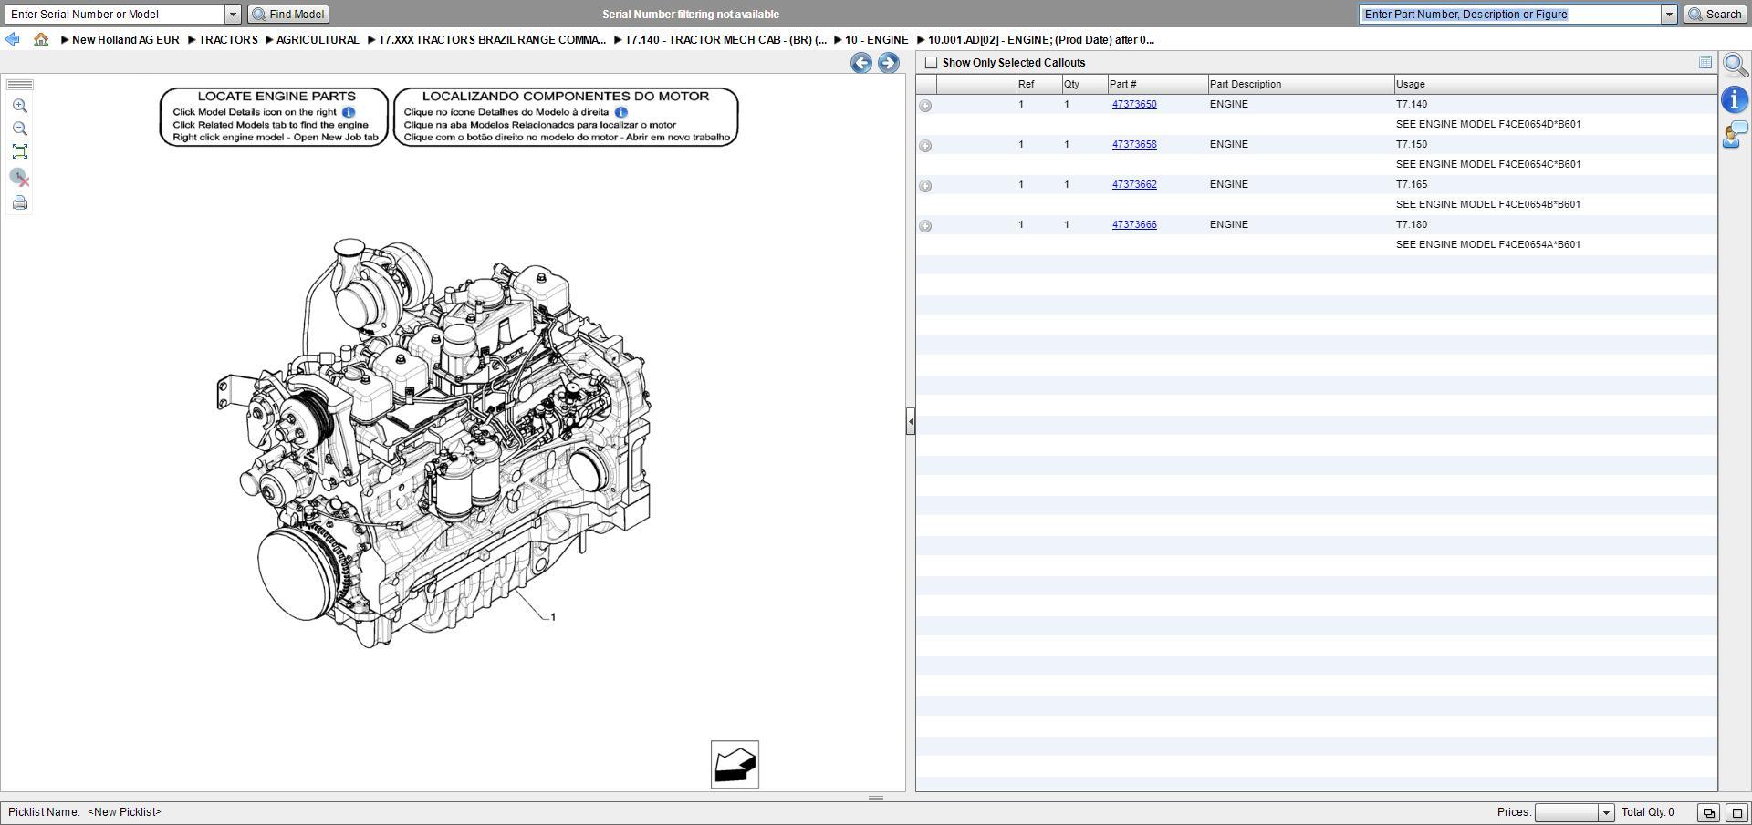Add part 47373650 to picklist

(x=925, y=106)
